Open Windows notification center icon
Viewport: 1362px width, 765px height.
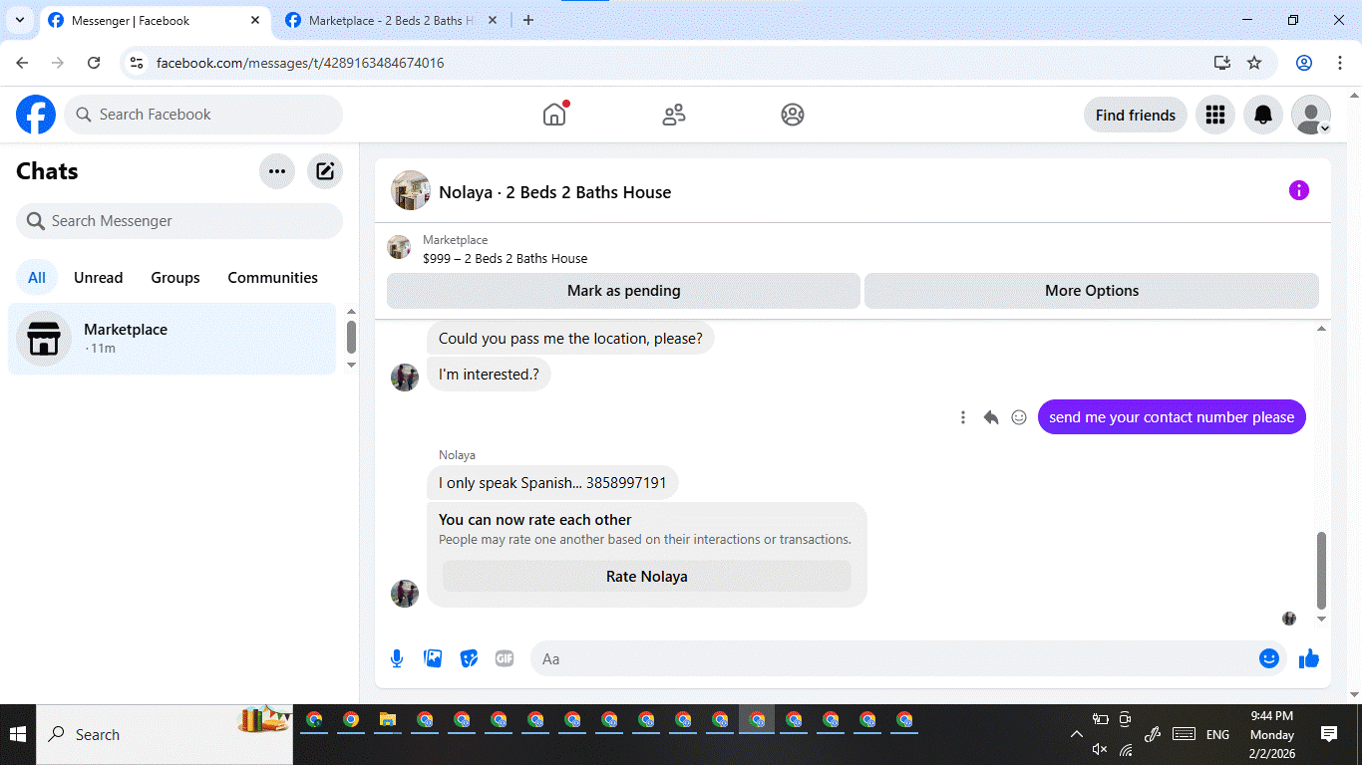coord(1329,734)
